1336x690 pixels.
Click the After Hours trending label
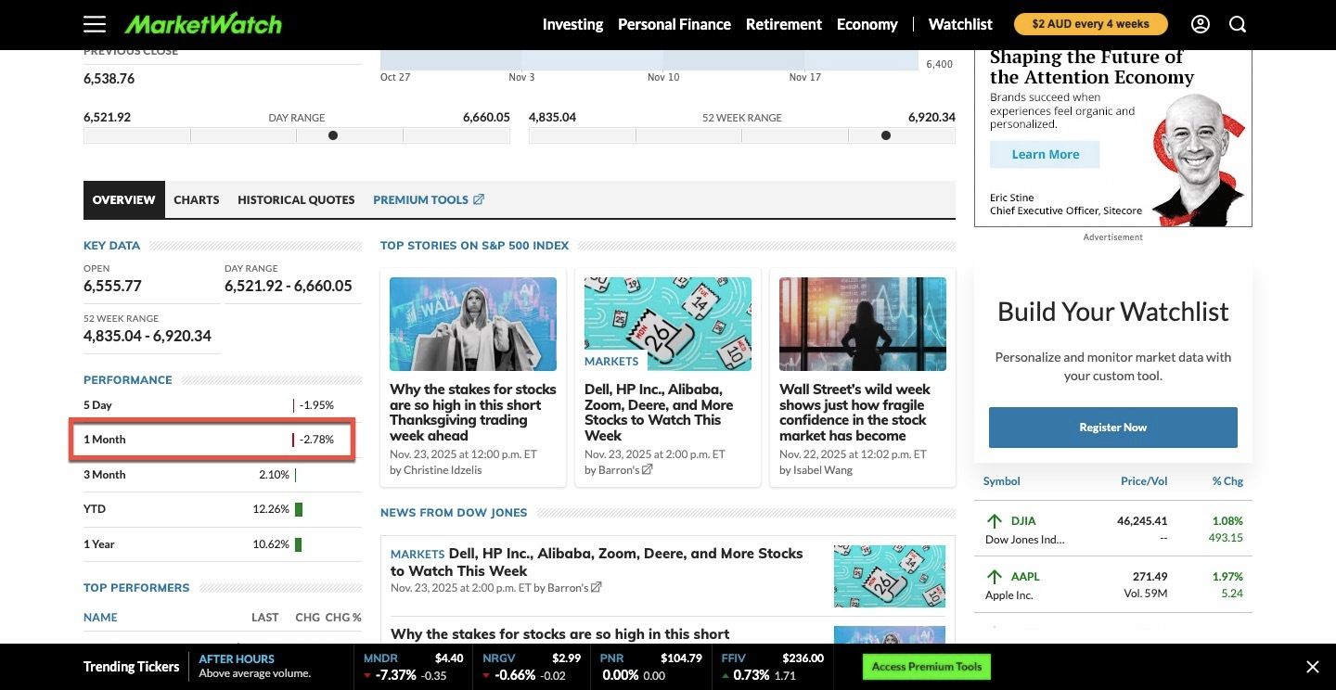(x=237, y=659)
